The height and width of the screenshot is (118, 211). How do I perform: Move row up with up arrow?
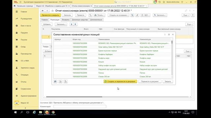pos(72,24)
